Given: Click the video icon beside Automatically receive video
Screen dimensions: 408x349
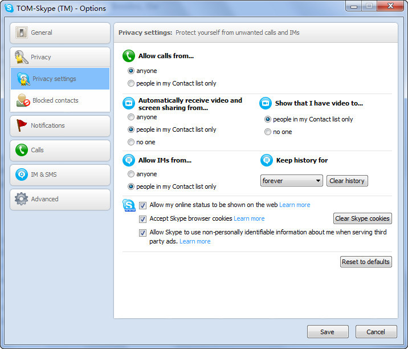Looking at the screenshot, I should (129, 103).
